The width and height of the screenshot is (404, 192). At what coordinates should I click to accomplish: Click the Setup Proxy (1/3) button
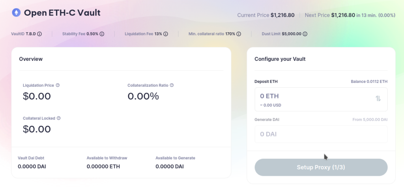[321, 167]
